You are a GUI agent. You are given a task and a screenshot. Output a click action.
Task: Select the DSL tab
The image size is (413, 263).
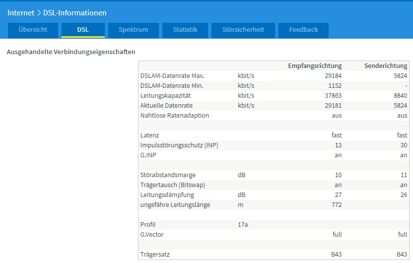pos(83,30)
